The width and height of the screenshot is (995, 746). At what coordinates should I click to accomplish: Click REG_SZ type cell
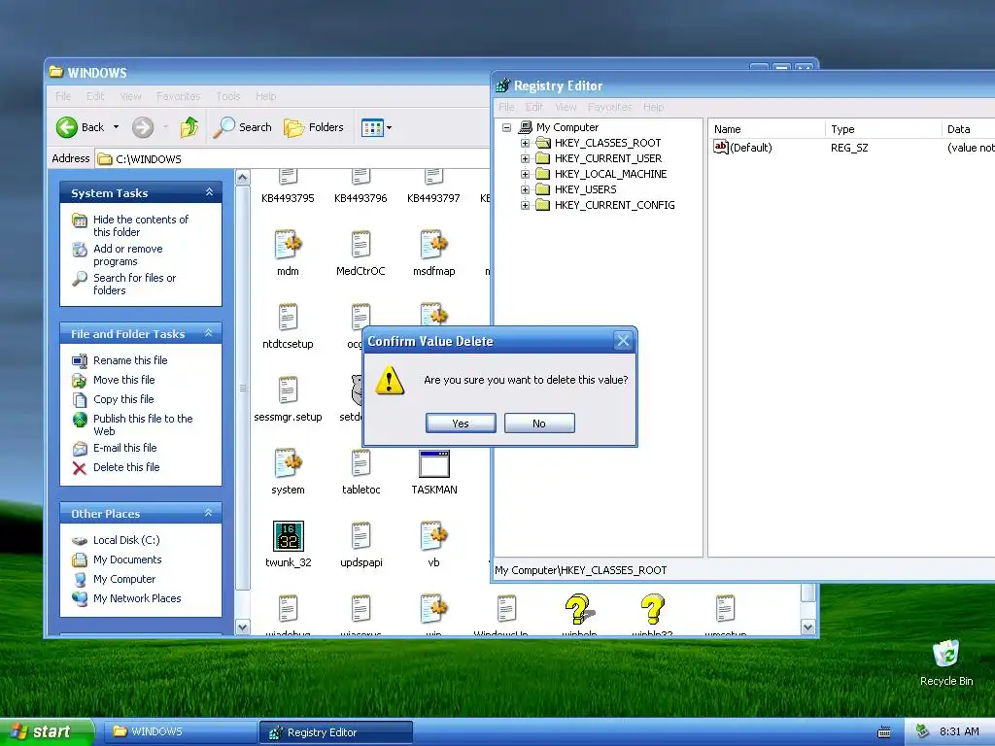849,148
